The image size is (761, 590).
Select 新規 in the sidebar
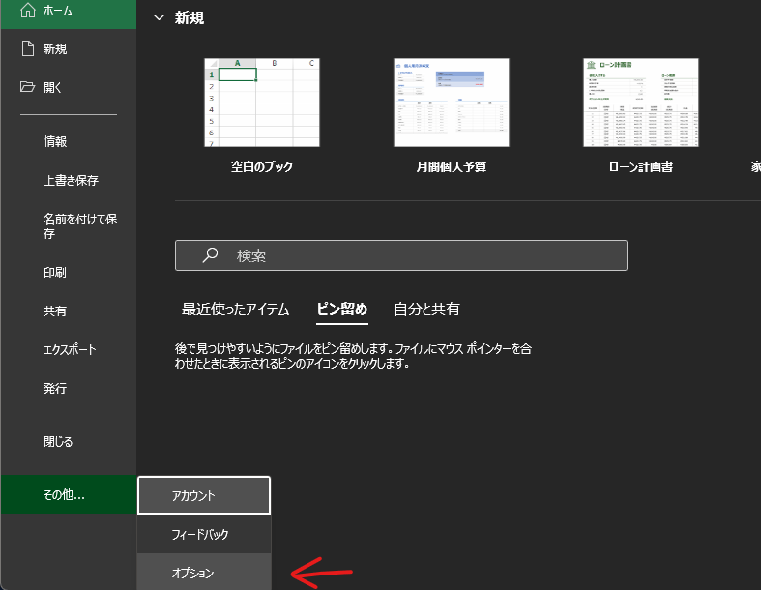(69, 48)
